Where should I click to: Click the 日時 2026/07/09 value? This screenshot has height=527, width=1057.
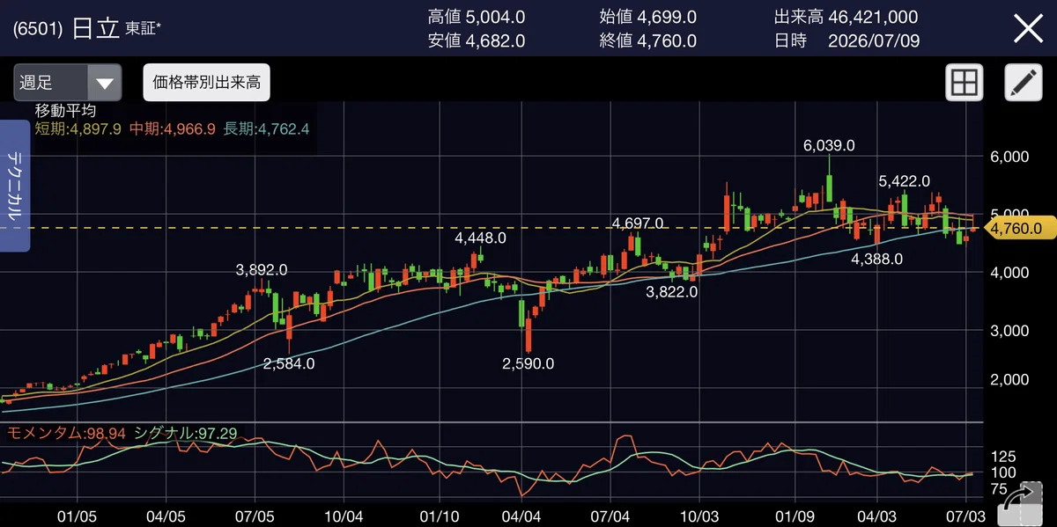click(846, 40)
